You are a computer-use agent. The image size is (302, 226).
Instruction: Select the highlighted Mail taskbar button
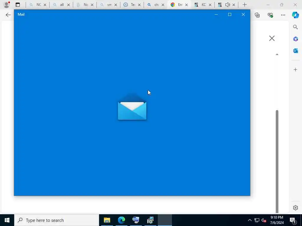click(x=165, y=220)
